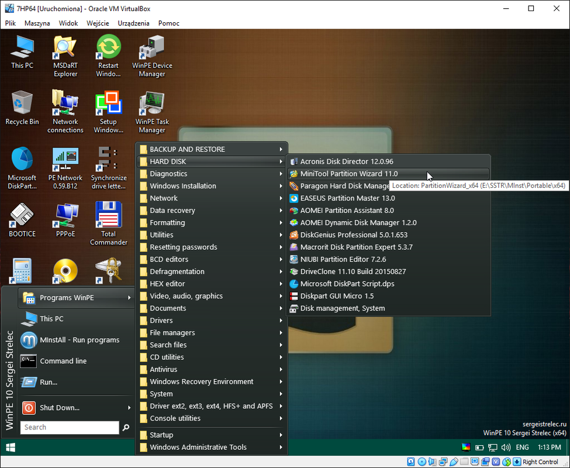Click This PC in Start menu
The width and height of the screenshot is (570, 468).
click(76, 319)
